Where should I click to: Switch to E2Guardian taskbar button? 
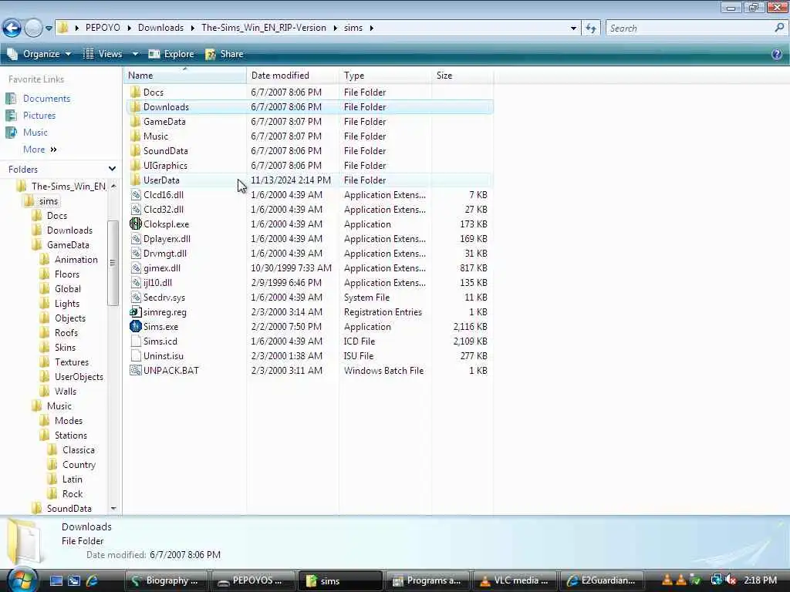point(602,581)
